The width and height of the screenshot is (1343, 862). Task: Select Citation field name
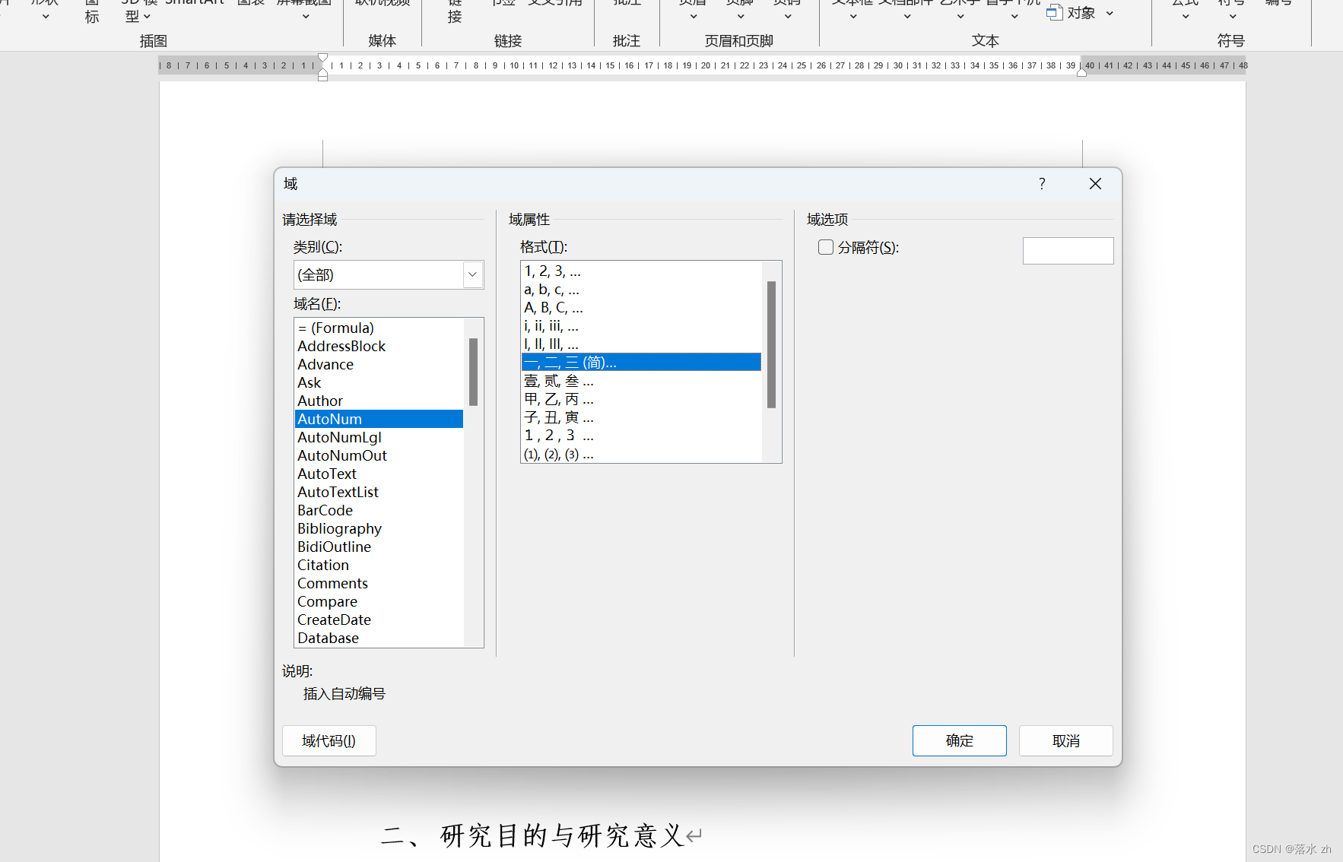point(379,565)
